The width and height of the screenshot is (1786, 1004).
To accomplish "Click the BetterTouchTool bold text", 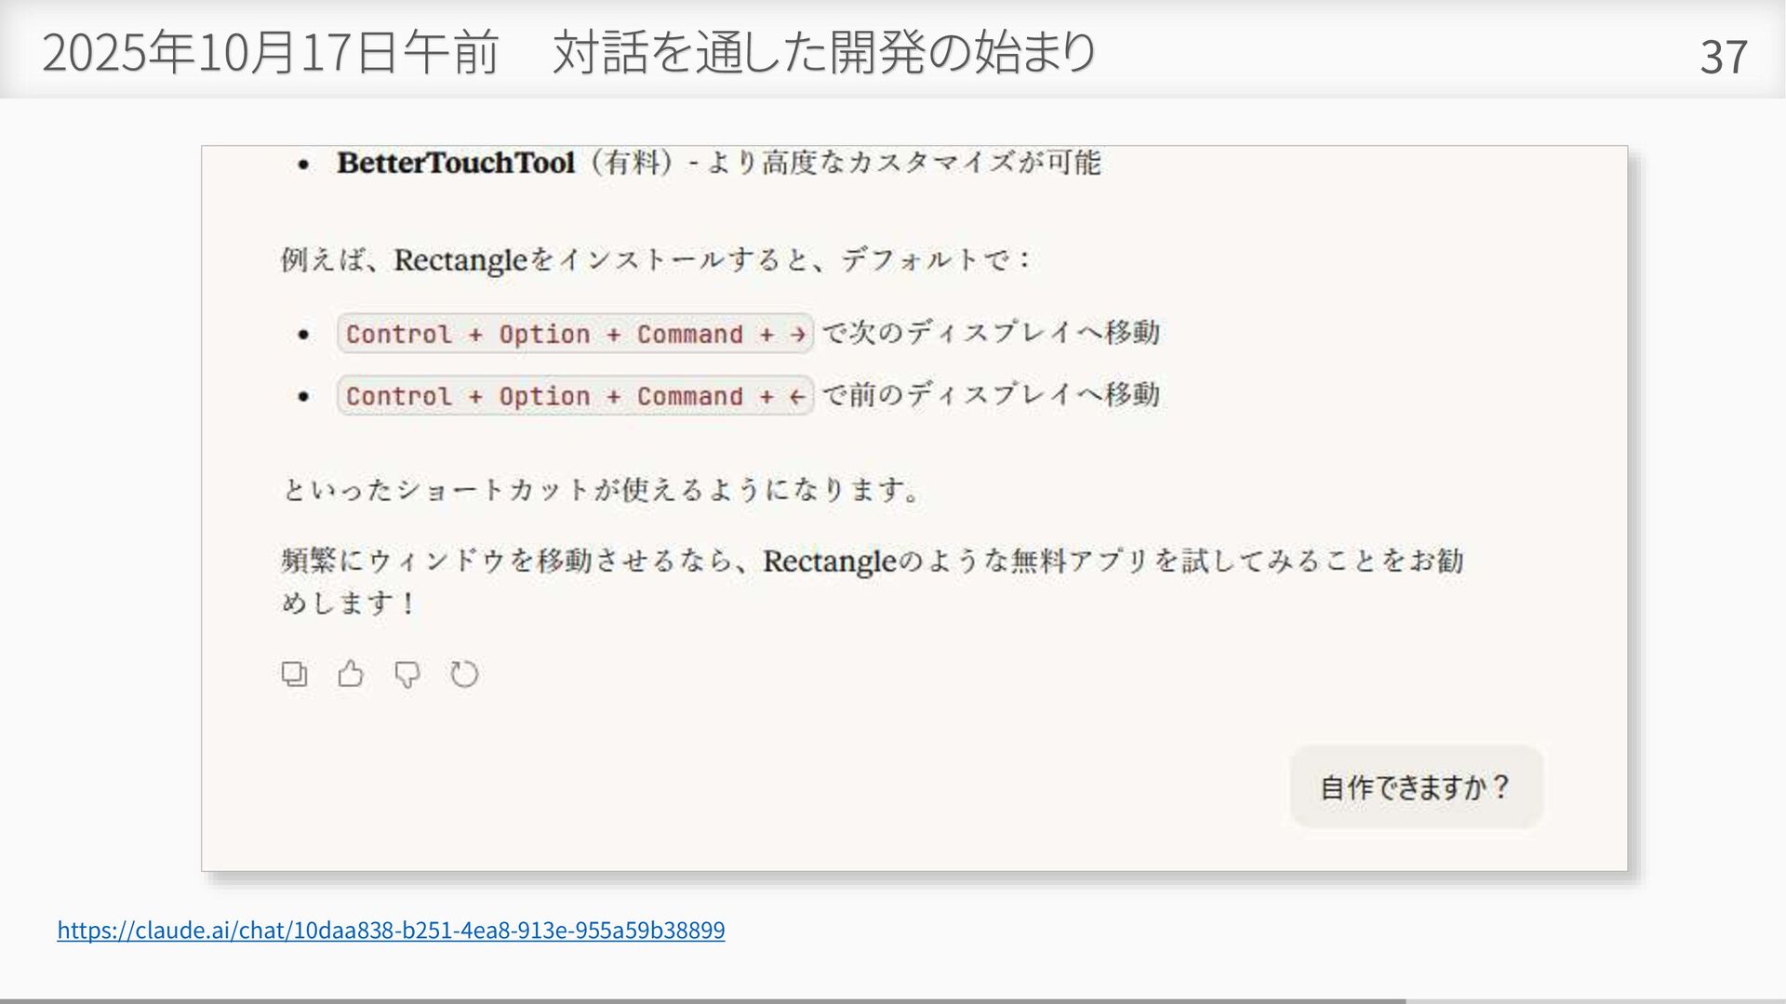I will [456, 163].
